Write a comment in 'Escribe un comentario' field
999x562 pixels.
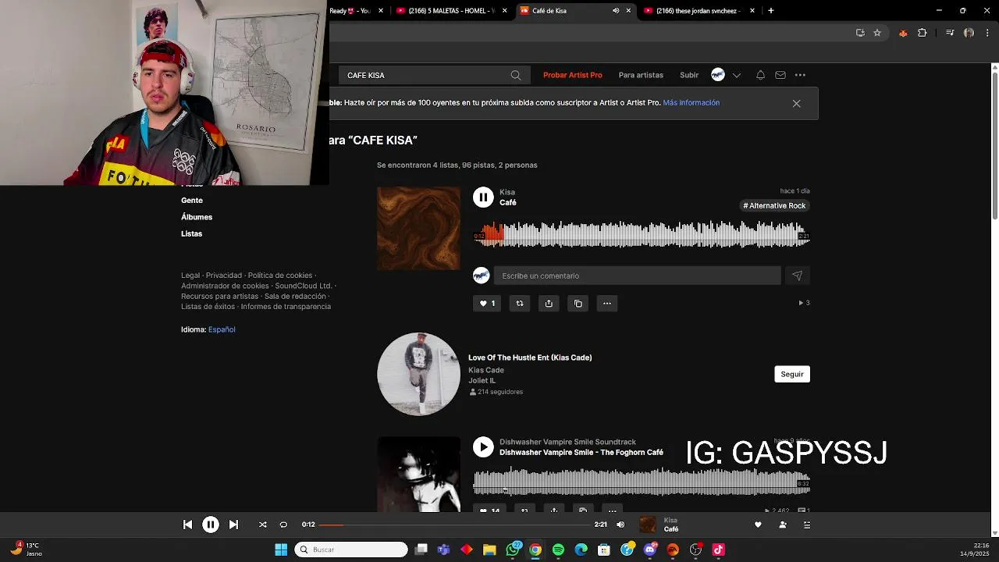pyautogui.click(x=637, y=276)
